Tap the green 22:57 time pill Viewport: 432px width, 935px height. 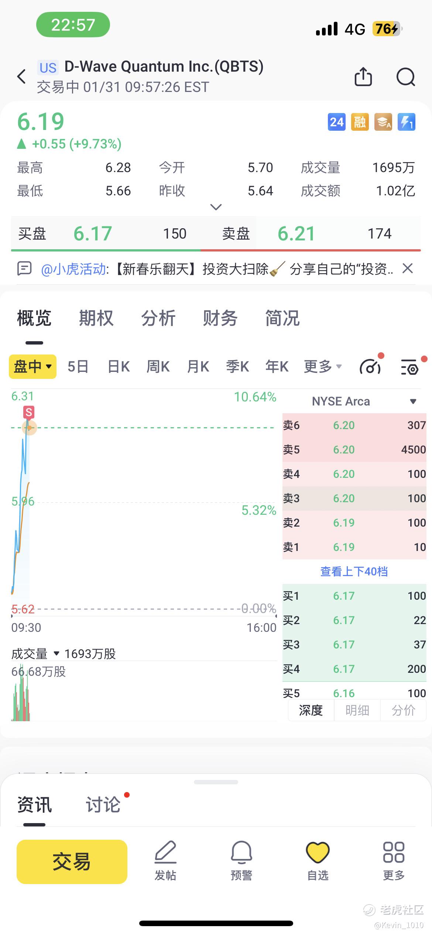(73, 25)
